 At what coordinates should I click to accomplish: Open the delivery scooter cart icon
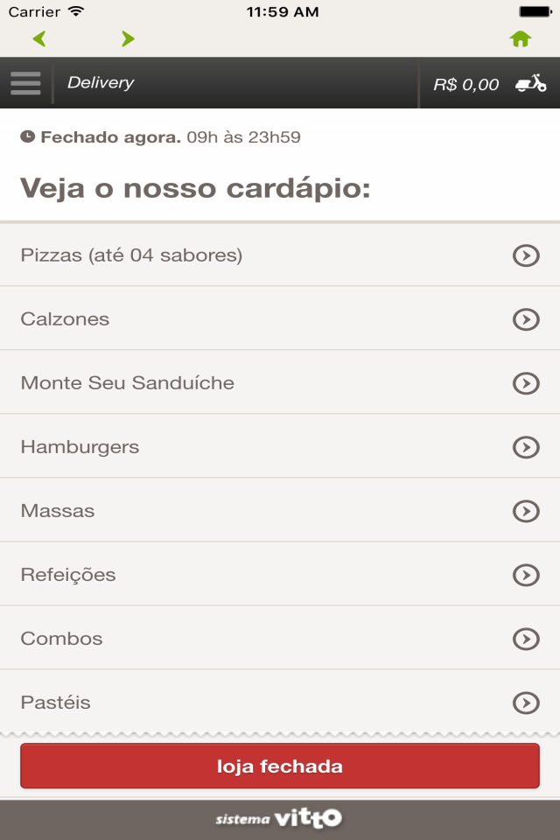coord(530,84)
